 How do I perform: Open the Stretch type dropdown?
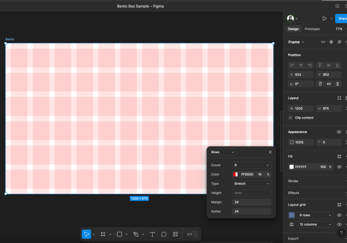point(251,183)
